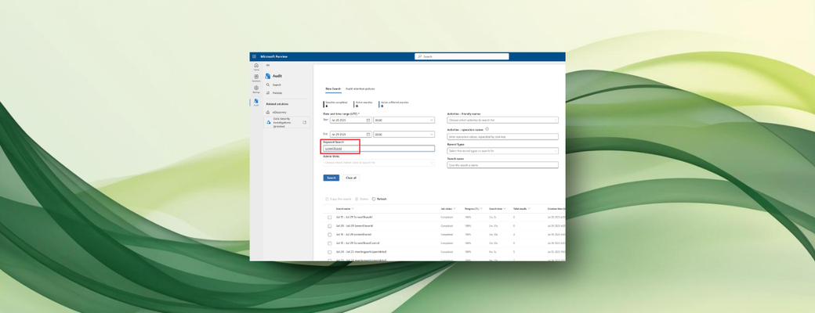Open the Start date calendar picker
The width and height of the screenshot is (815, 313).
(368, 120)
